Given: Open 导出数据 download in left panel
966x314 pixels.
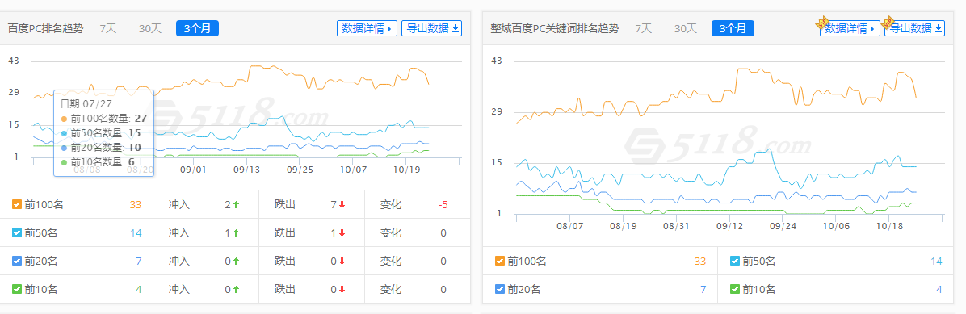Looking at the screenshot, I should 432,28.
